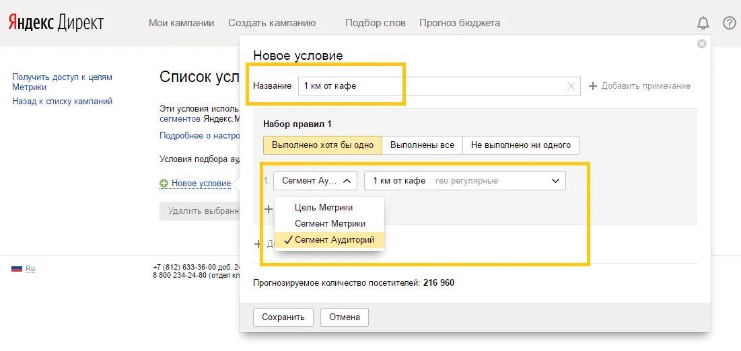Click the Удалить выбранн… button

199,211
